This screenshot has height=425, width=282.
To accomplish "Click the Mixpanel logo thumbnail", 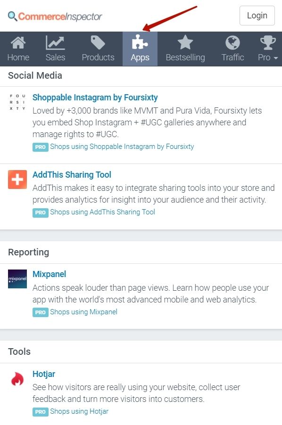I will 17,279.
